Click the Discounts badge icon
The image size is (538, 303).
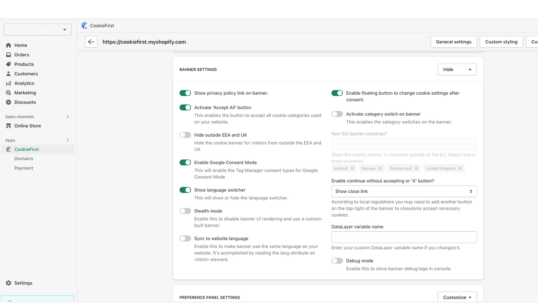point(8,102)
